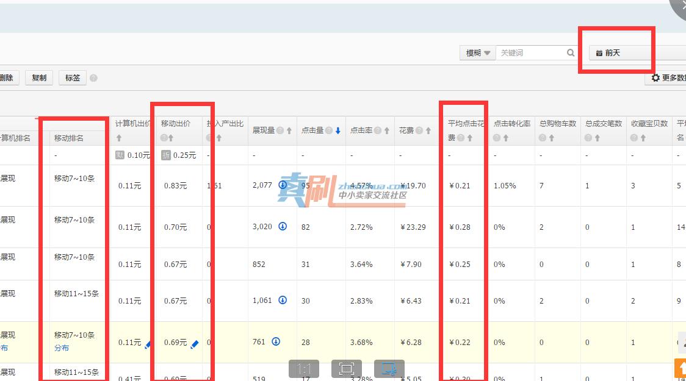The height and width of the screenshot is (381, 686).
Task: Click the 收藏宝贝数 column header text
Action: (x=649, y=124)
